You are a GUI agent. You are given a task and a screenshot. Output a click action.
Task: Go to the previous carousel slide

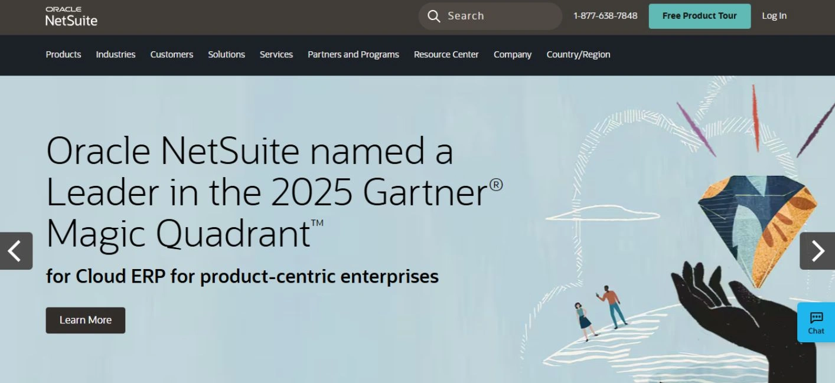16,251
